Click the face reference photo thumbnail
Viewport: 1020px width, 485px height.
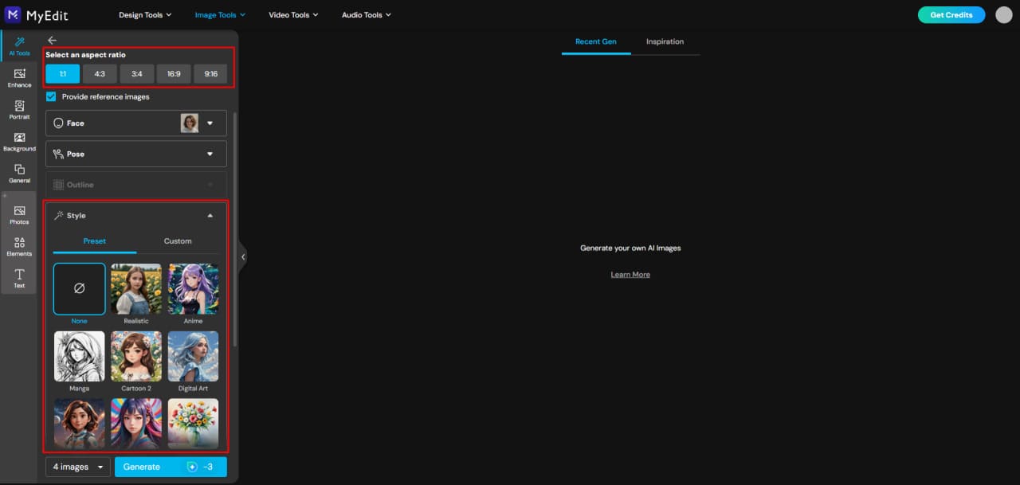[190, 123]
